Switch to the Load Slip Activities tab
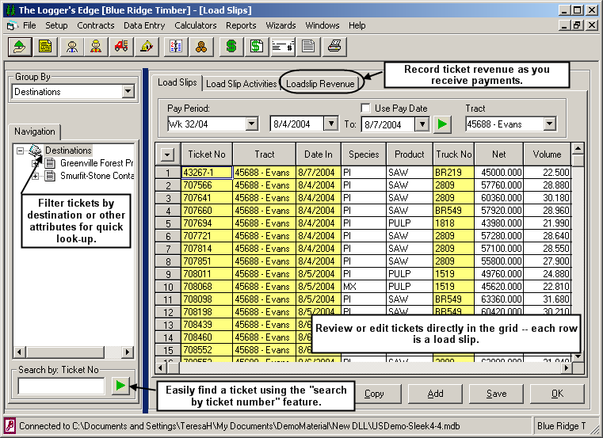Viewport: 603px width, 438px height. pos(242,84)
